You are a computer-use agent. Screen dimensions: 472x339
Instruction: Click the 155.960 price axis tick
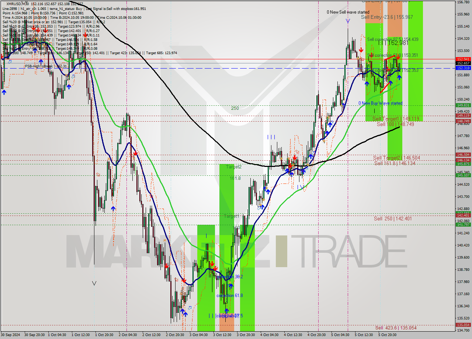point(464,14)
